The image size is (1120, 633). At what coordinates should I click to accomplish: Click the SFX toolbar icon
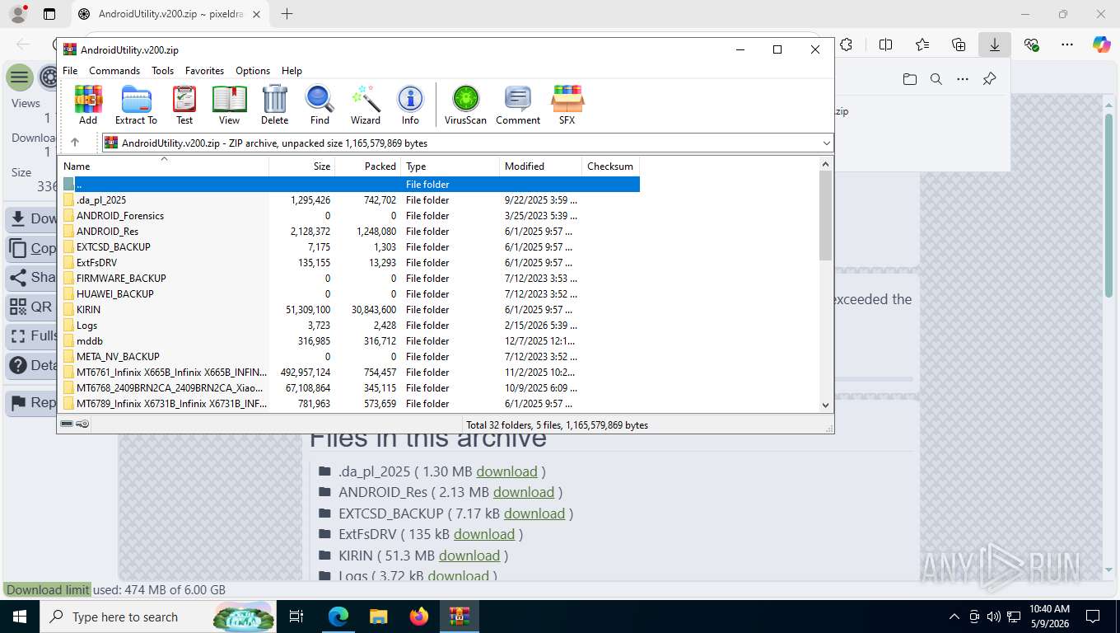click(567, 105)
